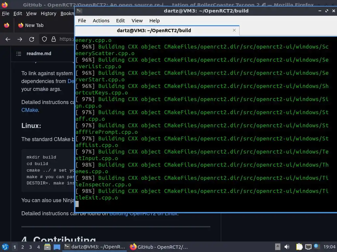Viewport: 337px width, 252px height.
Task: Go forward in Firefox
Action: 20,39
